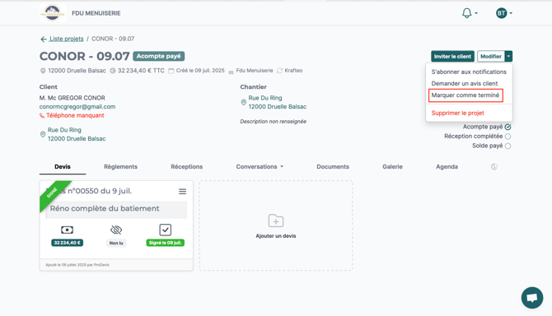Image resolution: width=552 pixels, height=316 pixels.
Task: Click the Acompte payé status badge
Action: pyautogui.click(x=159, y=56)
